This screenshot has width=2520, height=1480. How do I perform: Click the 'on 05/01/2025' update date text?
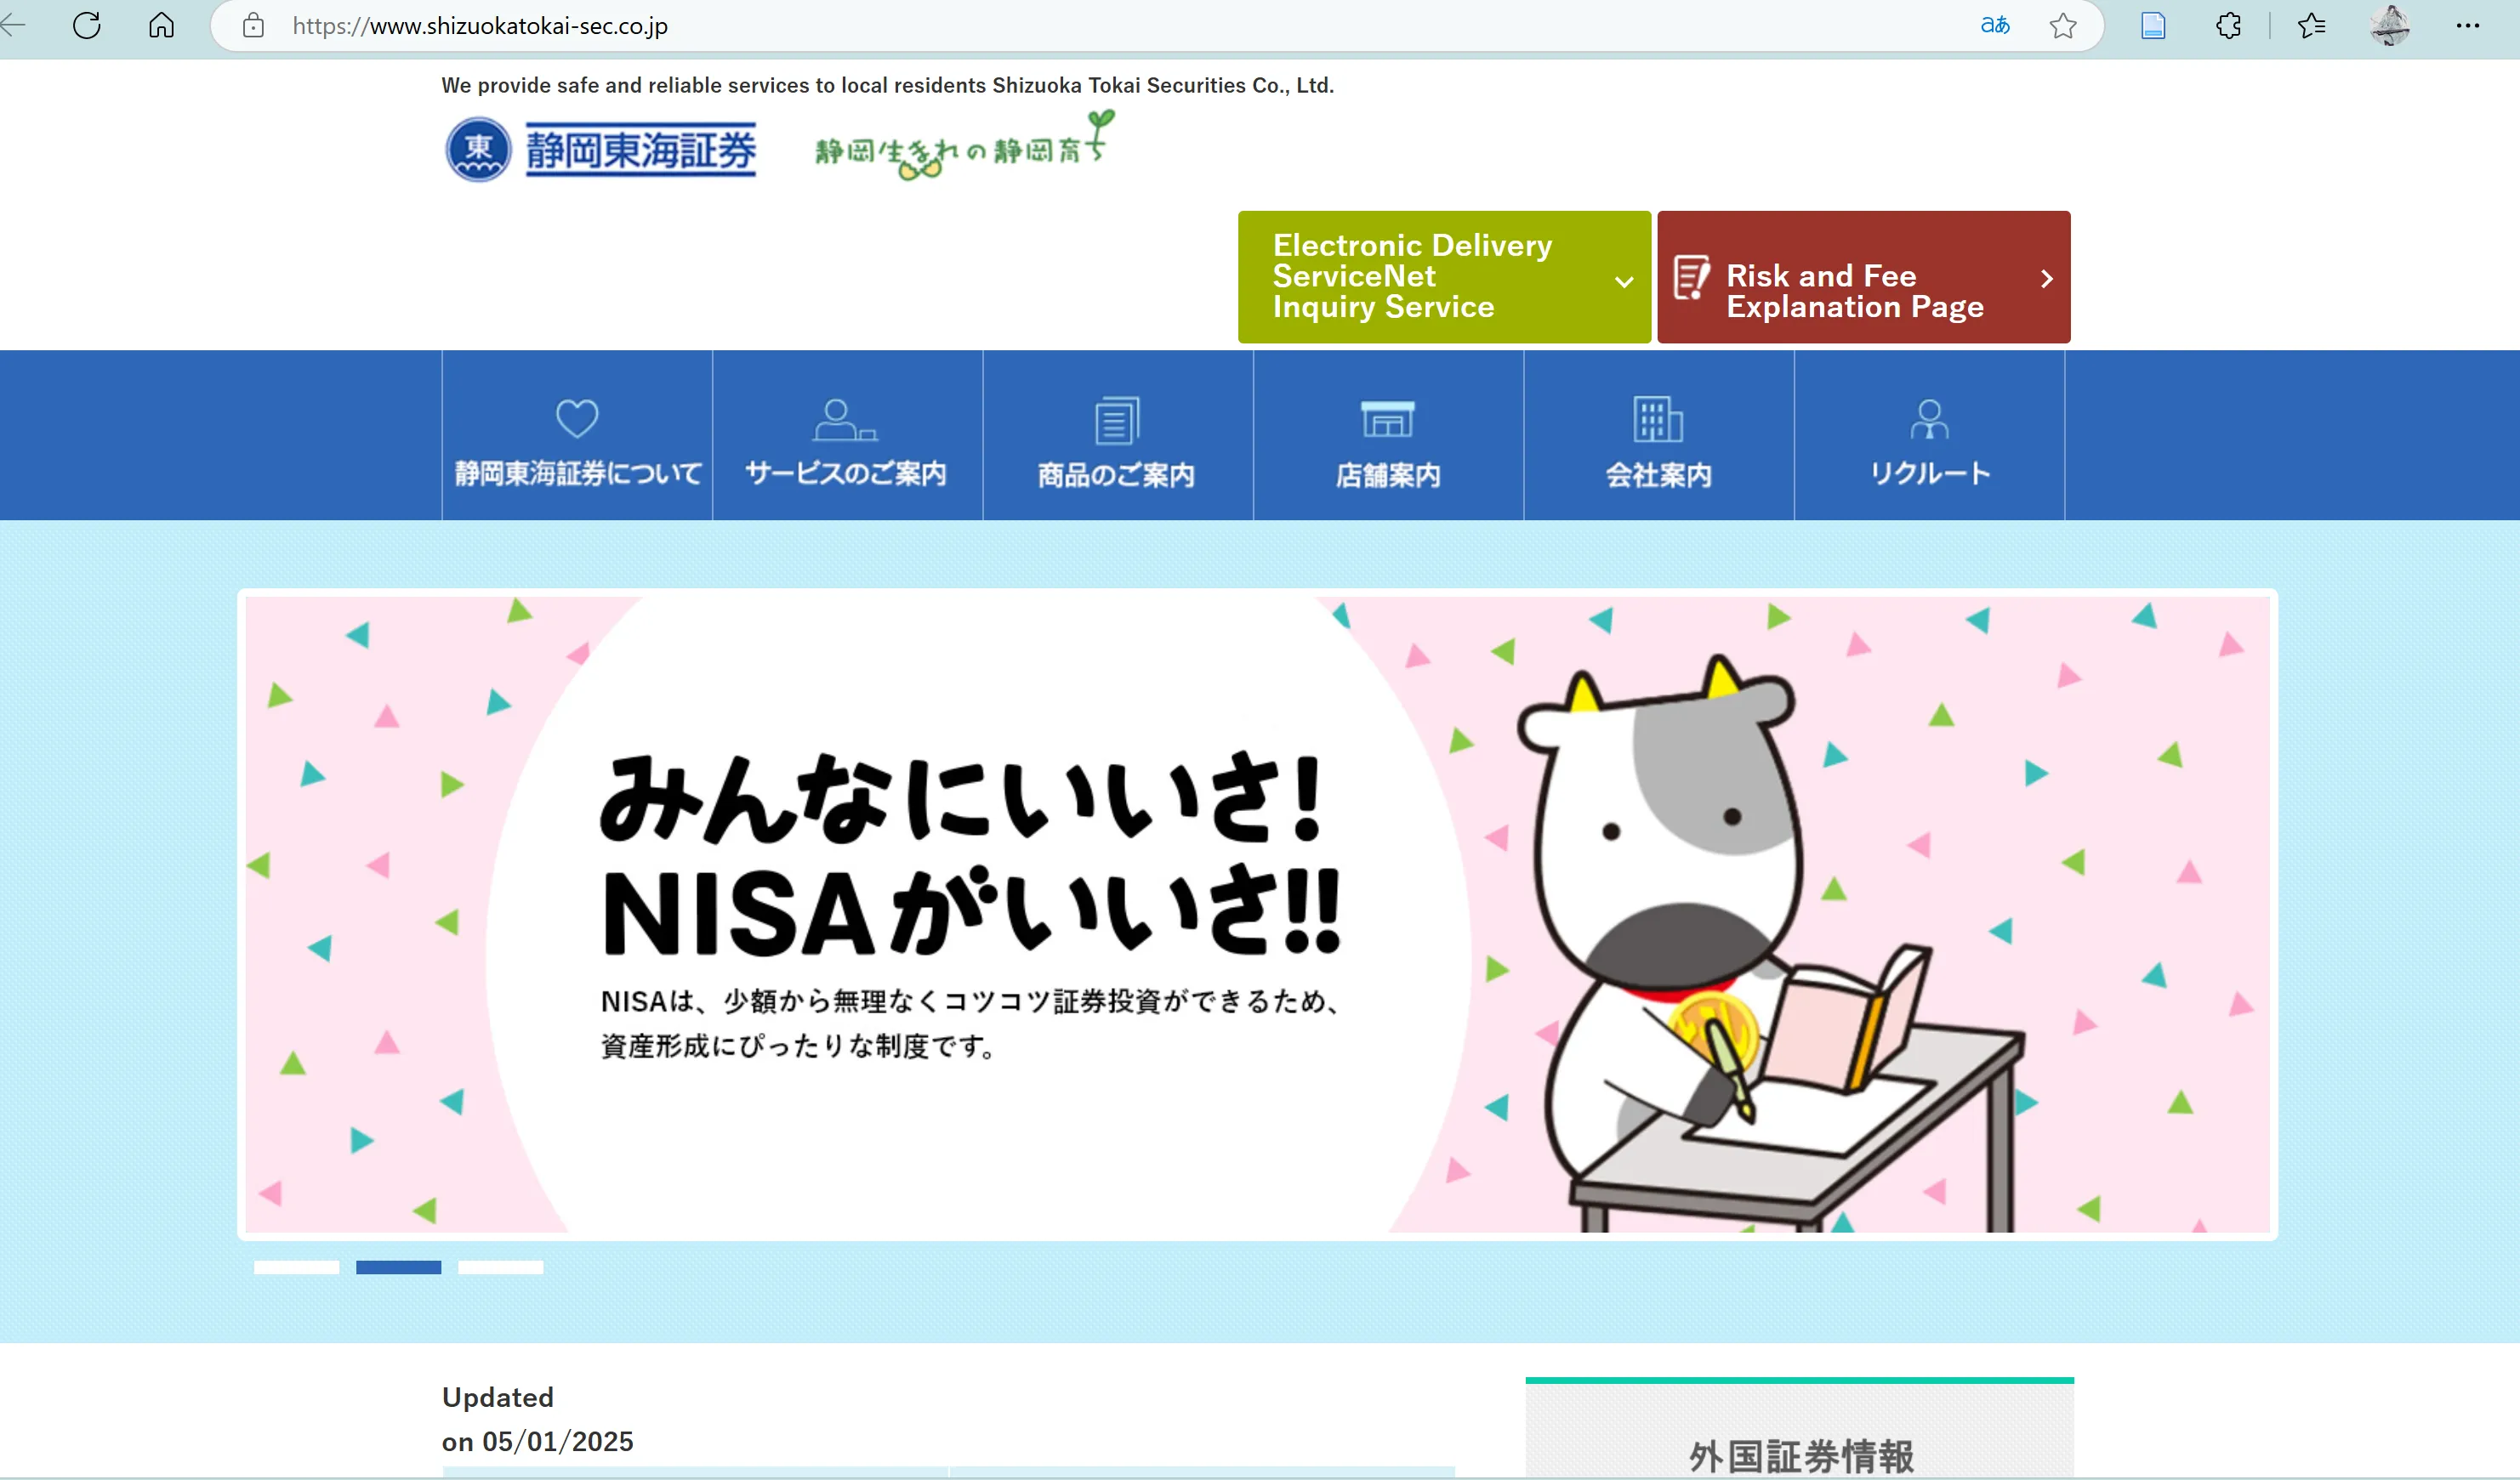click(537, 1441)
